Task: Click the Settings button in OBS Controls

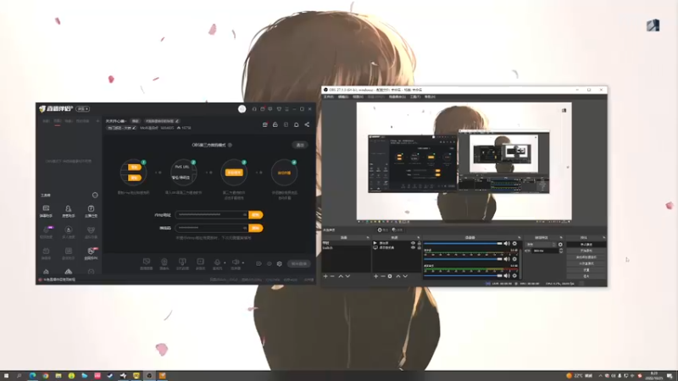Action: 586,270
